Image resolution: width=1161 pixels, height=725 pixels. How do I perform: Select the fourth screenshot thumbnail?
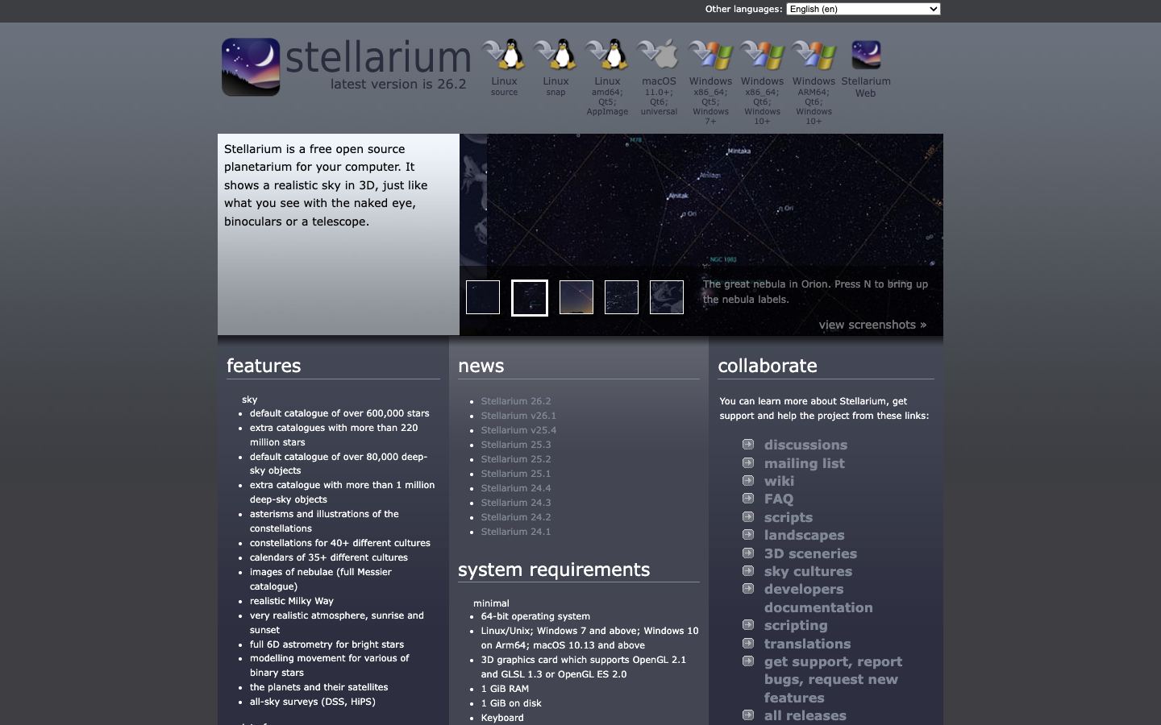[622, 297]
